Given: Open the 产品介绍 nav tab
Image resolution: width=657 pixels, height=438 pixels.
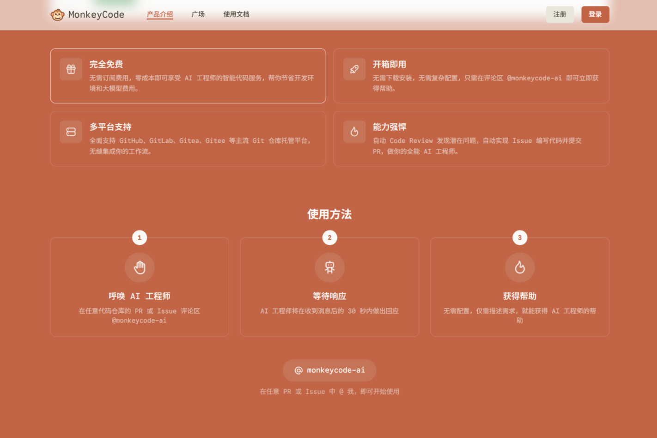Looking at the screenshot, I should pos(160,14).
